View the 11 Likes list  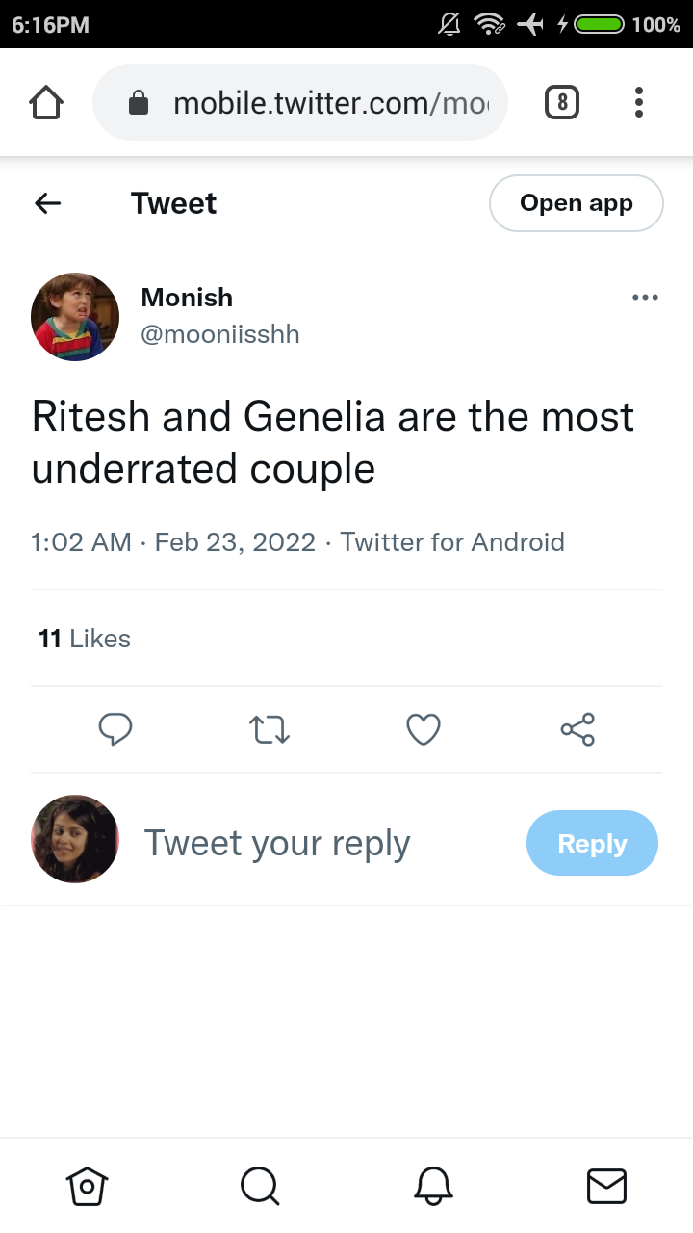(85, 639)
